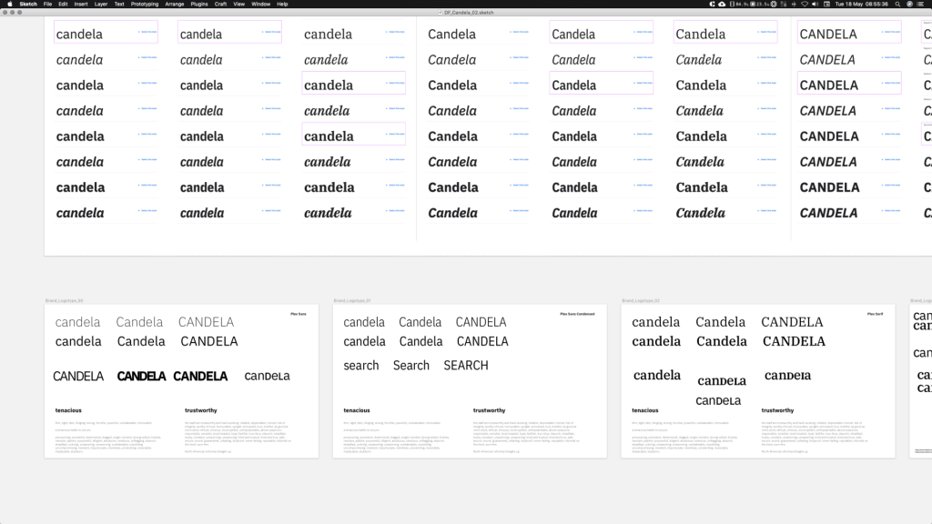Select the Brand_Logotype_00 artboard title
Viewport: 932px width, 524px height.
pos(64,299)
